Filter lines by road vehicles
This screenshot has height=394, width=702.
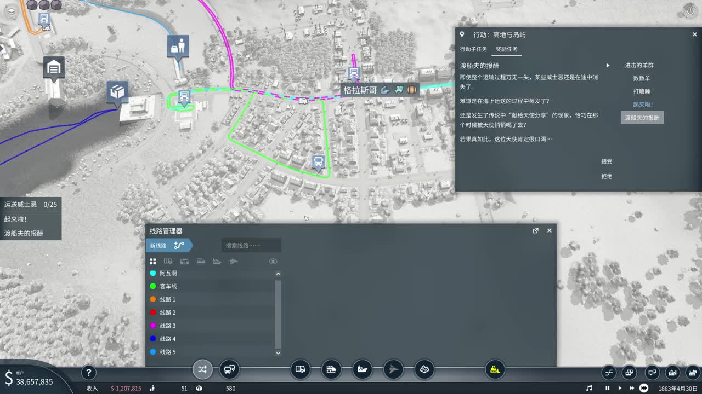coord(168,262)
